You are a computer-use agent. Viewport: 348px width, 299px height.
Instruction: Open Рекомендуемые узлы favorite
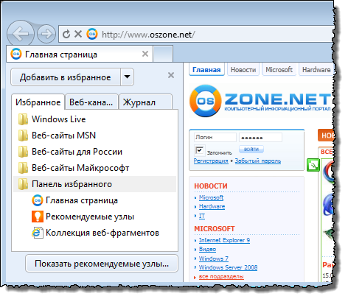point(95,217)
